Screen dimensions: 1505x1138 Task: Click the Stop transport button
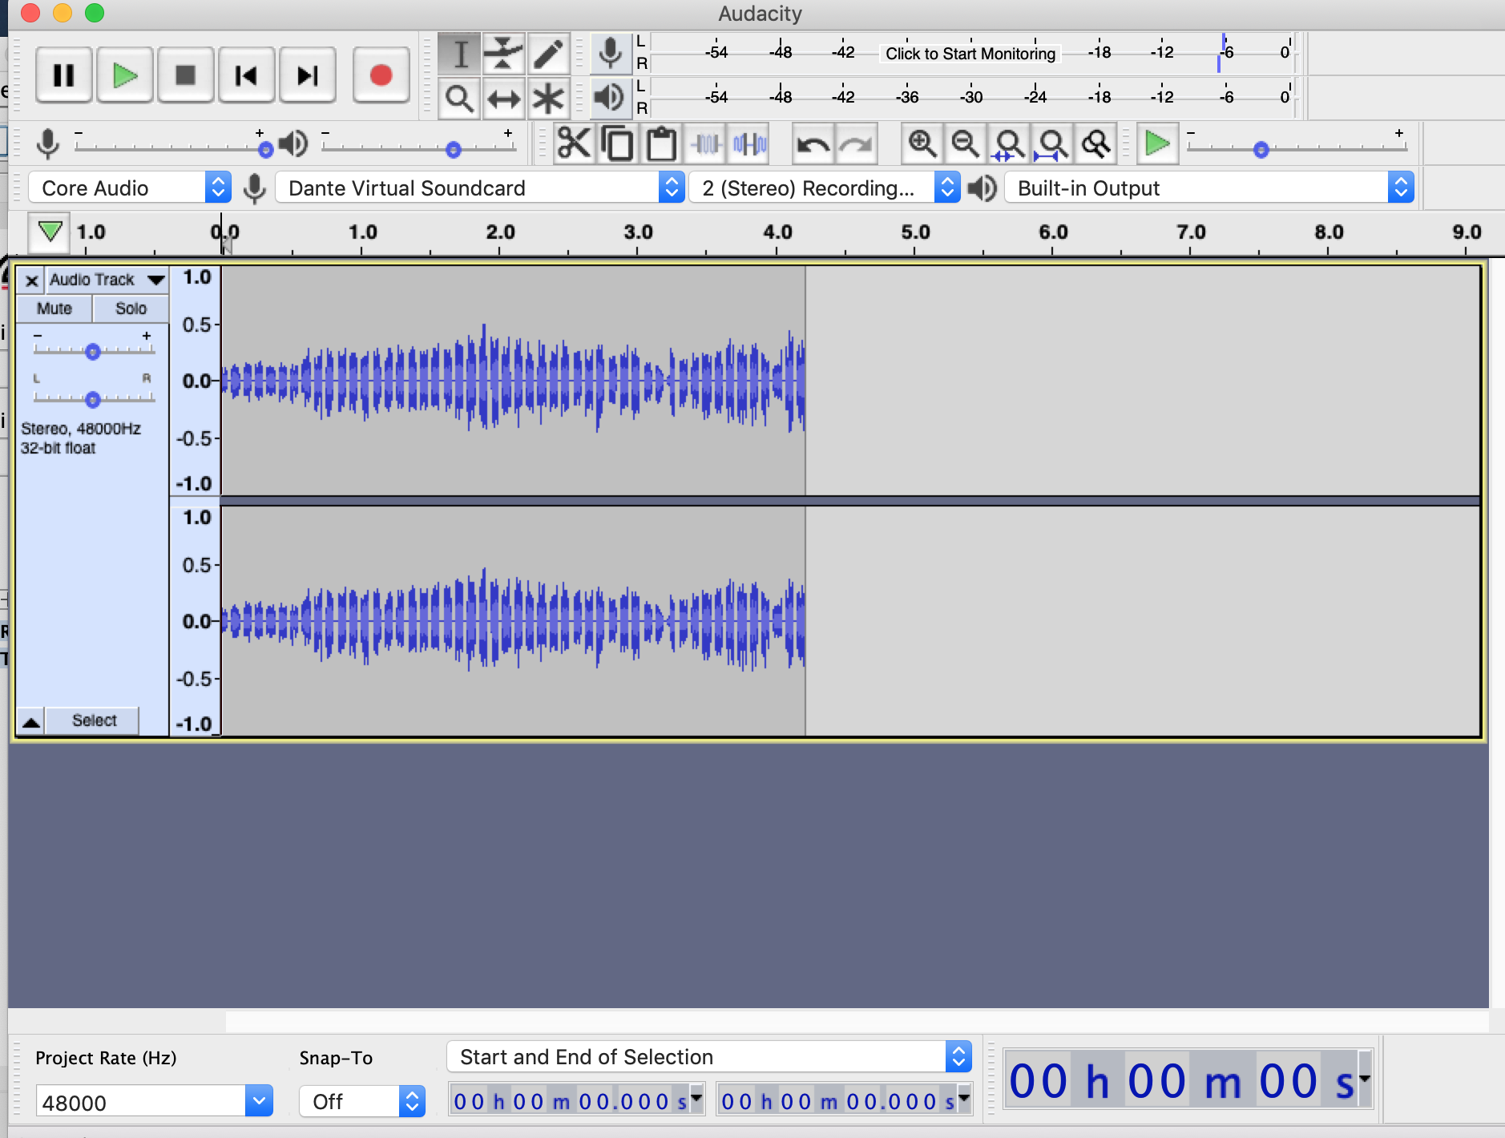(x=185, y=75)
